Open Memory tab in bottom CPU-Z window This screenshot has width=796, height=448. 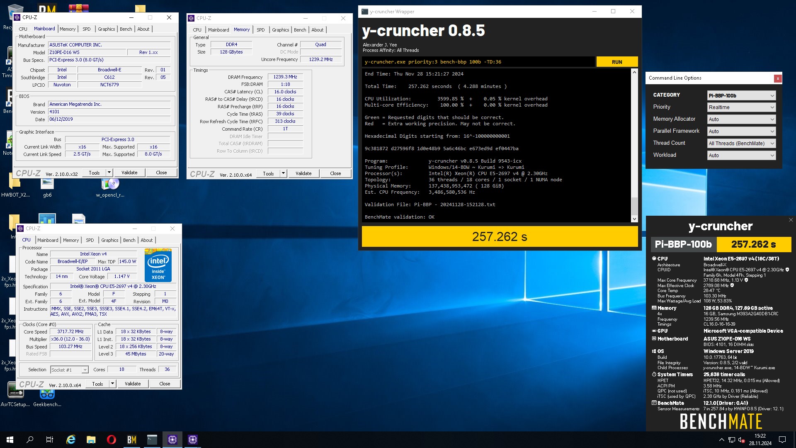71,240
